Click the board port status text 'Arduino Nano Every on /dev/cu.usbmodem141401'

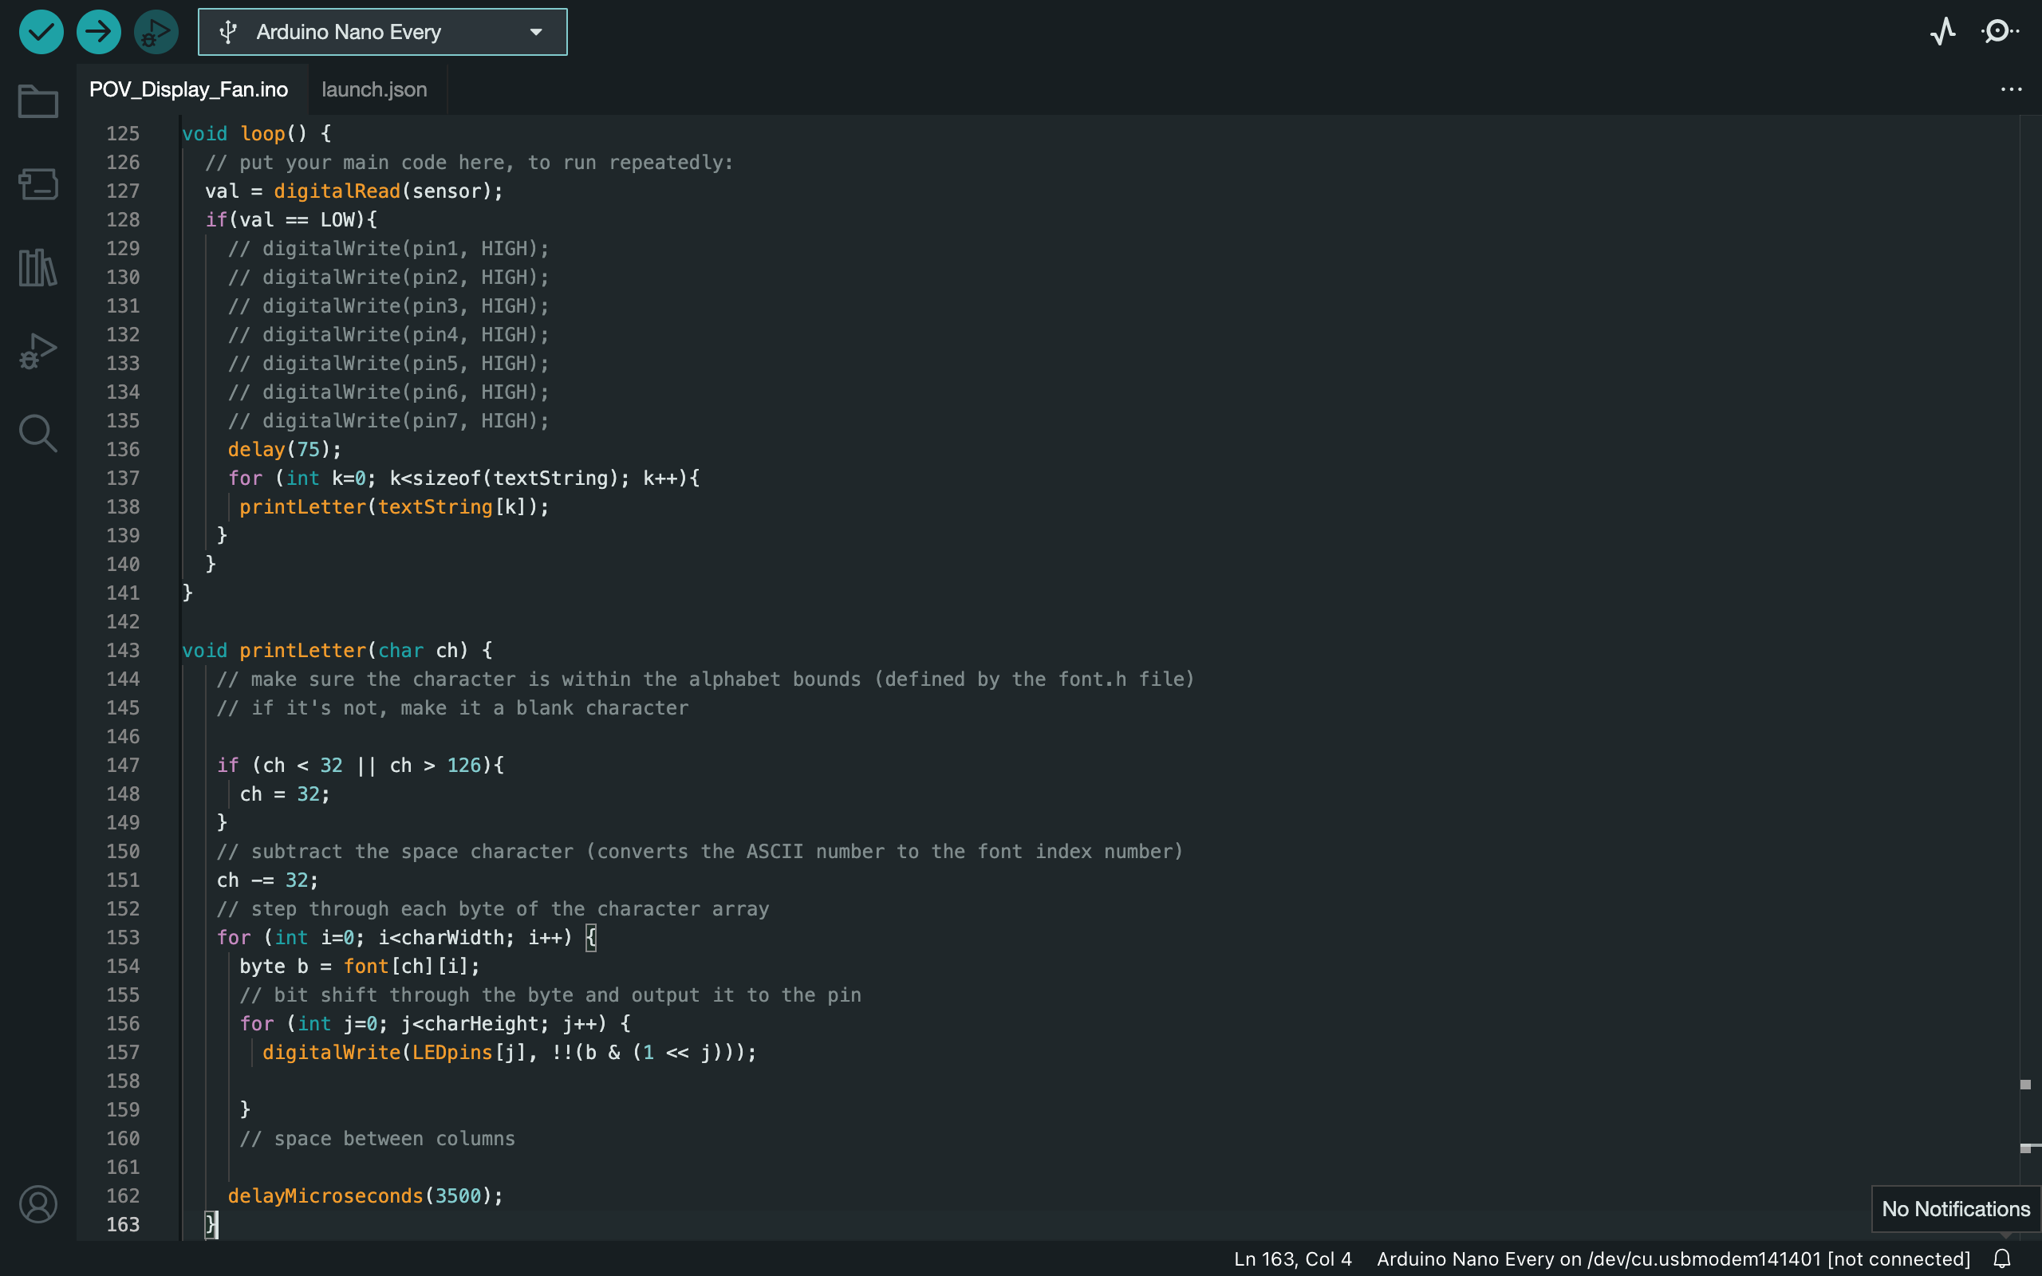click(1599, 1258)
